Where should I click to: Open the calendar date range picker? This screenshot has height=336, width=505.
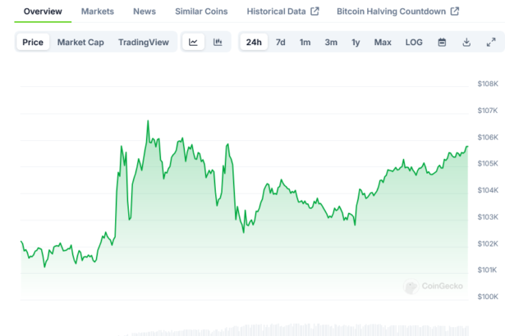coord(442,43)
